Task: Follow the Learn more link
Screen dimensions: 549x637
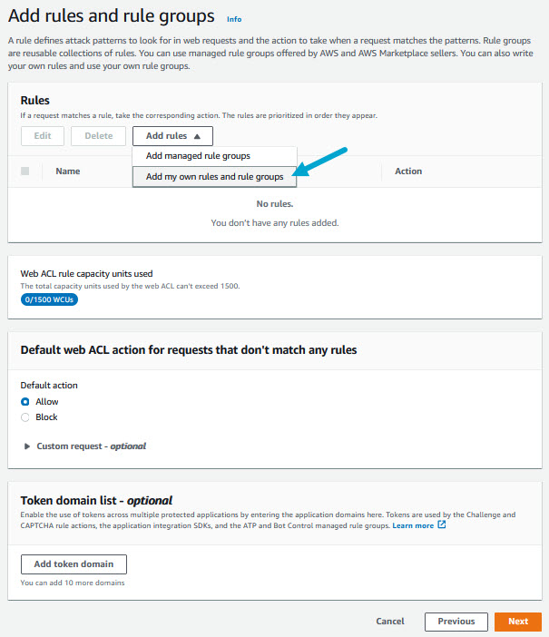Action: [413, 525]
